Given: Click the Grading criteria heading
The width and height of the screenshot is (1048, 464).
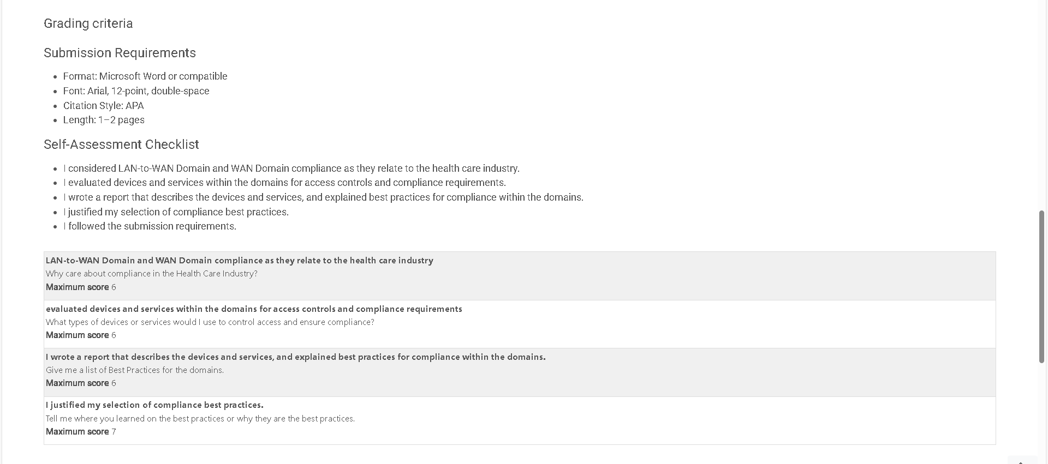Looking at the screenshot, I should coord(88,23).
